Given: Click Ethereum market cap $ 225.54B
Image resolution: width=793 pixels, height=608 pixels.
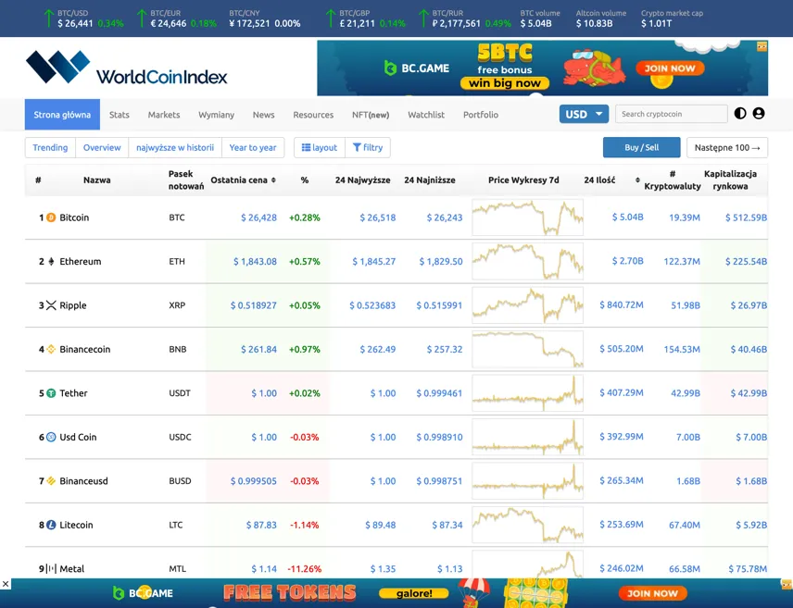Looking at the screenshot, I should point(746,261).
